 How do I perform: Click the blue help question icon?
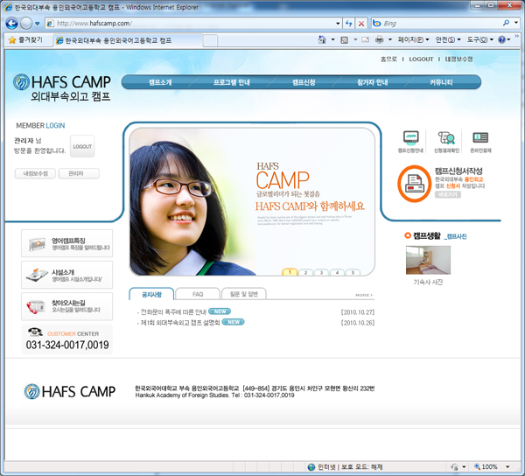pyautogui.click(x=502, y=40)
